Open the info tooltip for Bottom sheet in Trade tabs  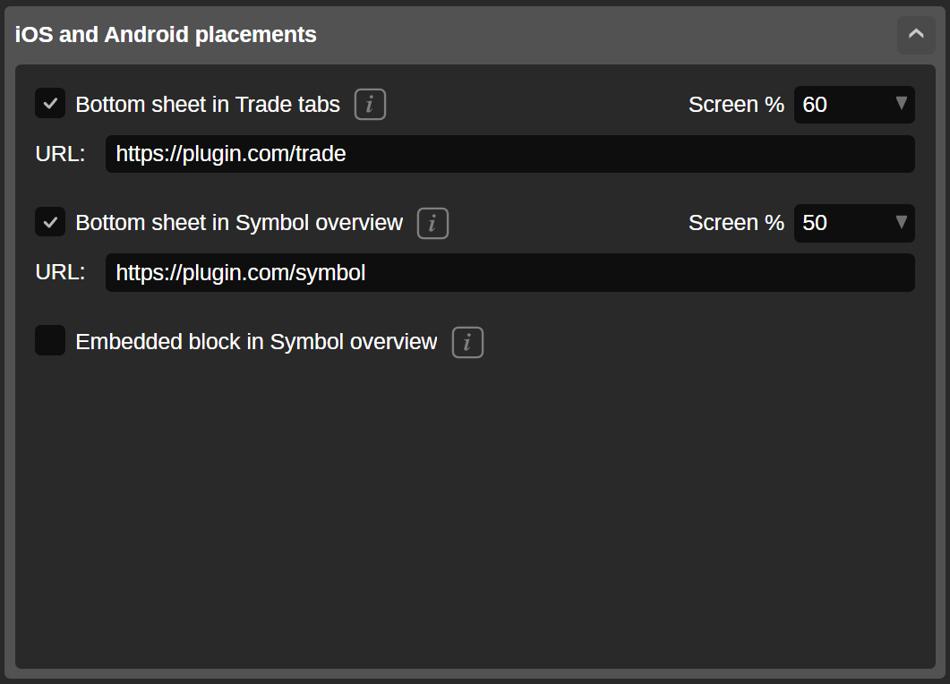click(371, 104)
